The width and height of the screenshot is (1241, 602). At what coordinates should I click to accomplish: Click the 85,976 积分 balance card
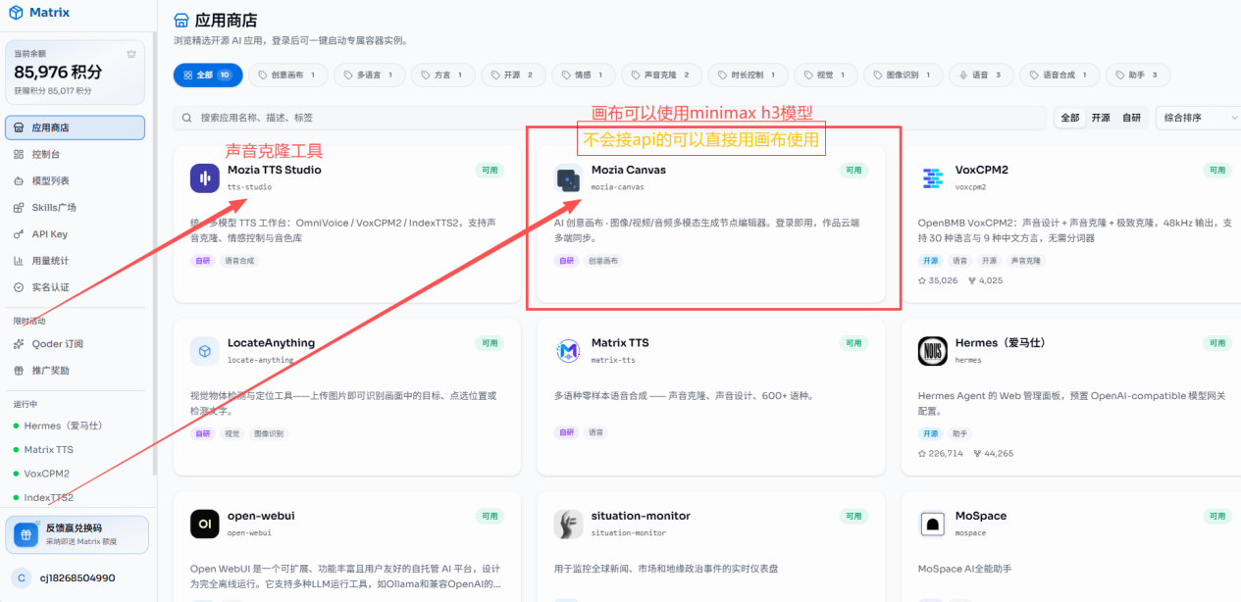pyautogui.click(x=75, y=73)
